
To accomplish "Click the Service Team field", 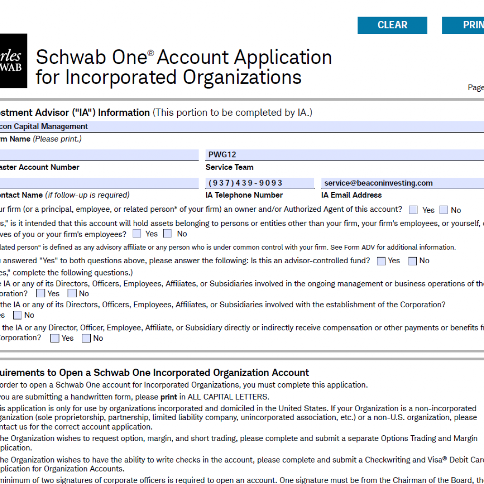I will point(345,155).
